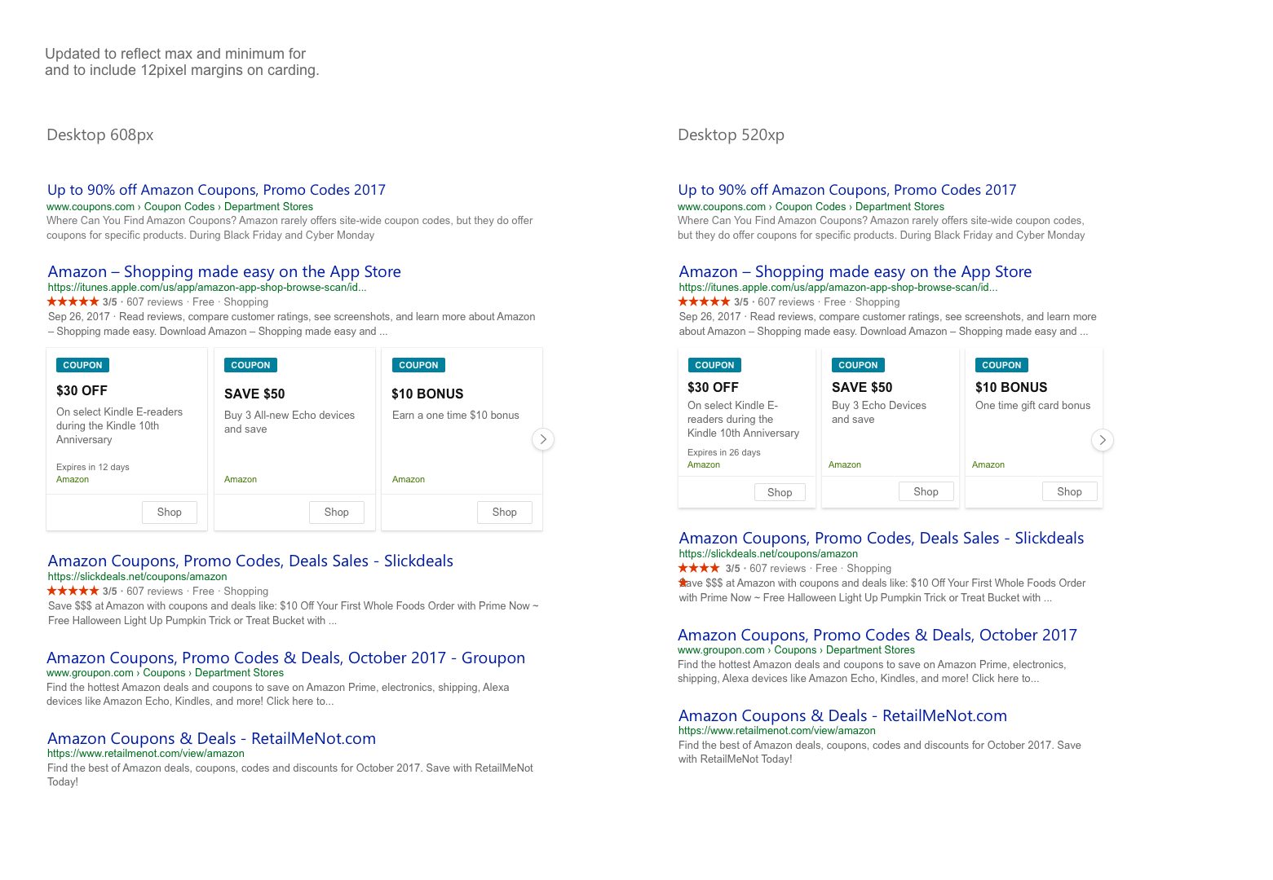Click Amazon merchant link on $30 OFF card, 520xp
Viewport: 1273px width, 880px height.
(704, 464)
